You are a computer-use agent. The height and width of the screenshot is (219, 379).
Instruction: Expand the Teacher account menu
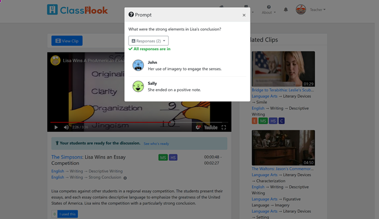[x=318, y=10]
